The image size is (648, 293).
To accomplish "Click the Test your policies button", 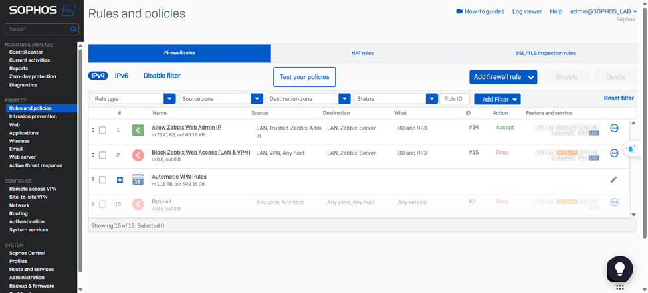I will [304, 77].
